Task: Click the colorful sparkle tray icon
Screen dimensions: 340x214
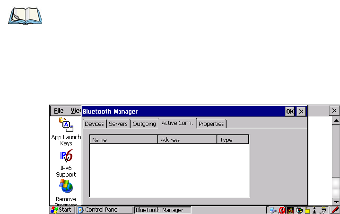Action: (290, 210)
